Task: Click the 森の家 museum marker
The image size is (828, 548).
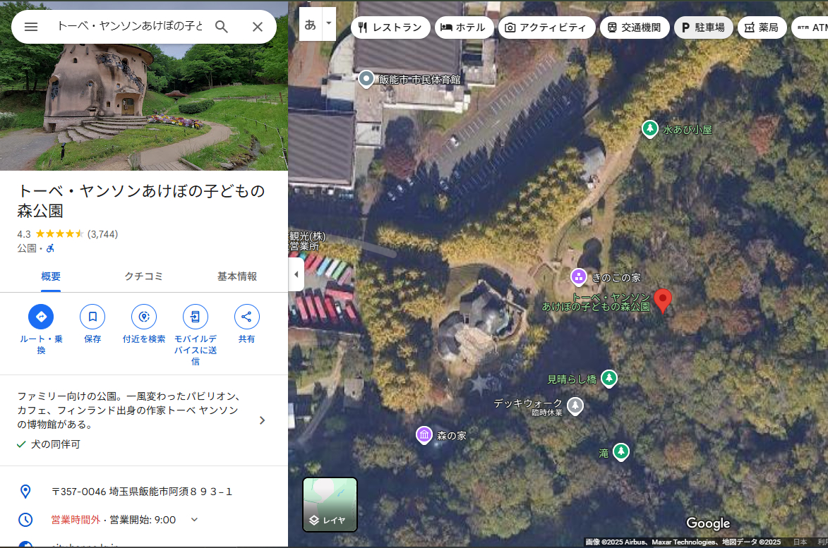Action: pos(424,435)
